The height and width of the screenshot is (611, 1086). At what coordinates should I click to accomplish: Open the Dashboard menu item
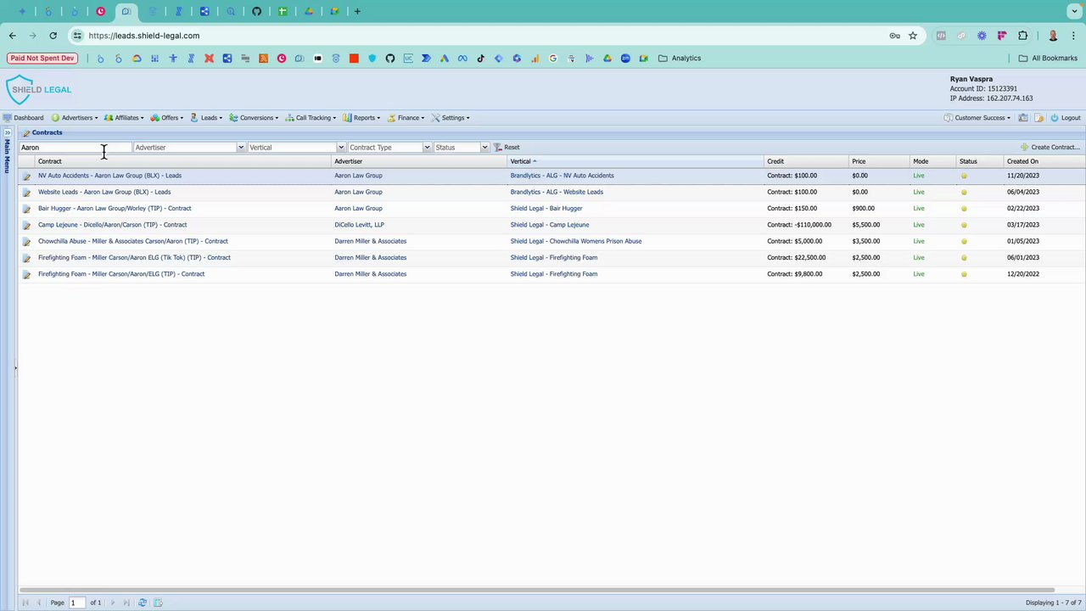point(24,118)
